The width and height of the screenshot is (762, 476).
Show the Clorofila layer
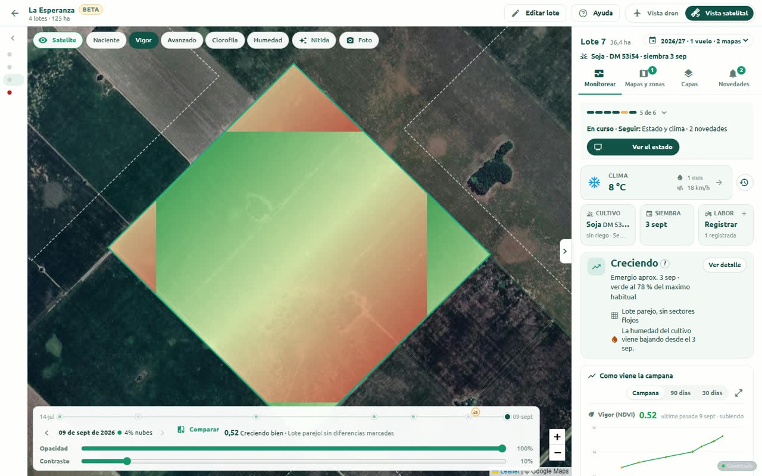(x=225, y=40)
